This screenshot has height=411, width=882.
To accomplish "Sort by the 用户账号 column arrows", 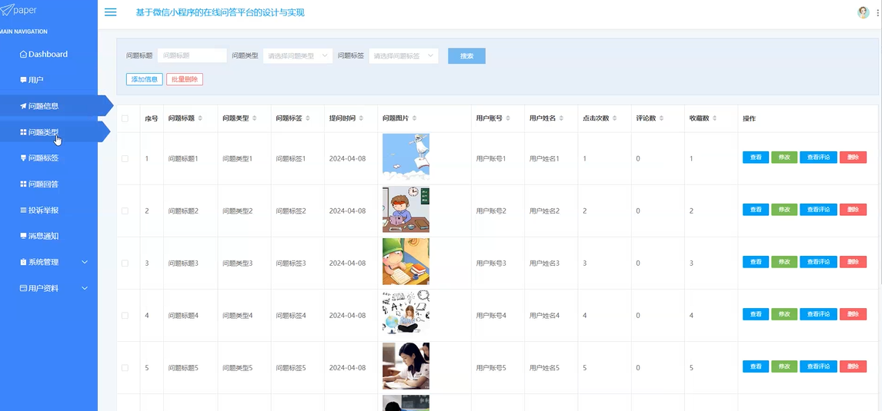I will [x=508, y=118].
